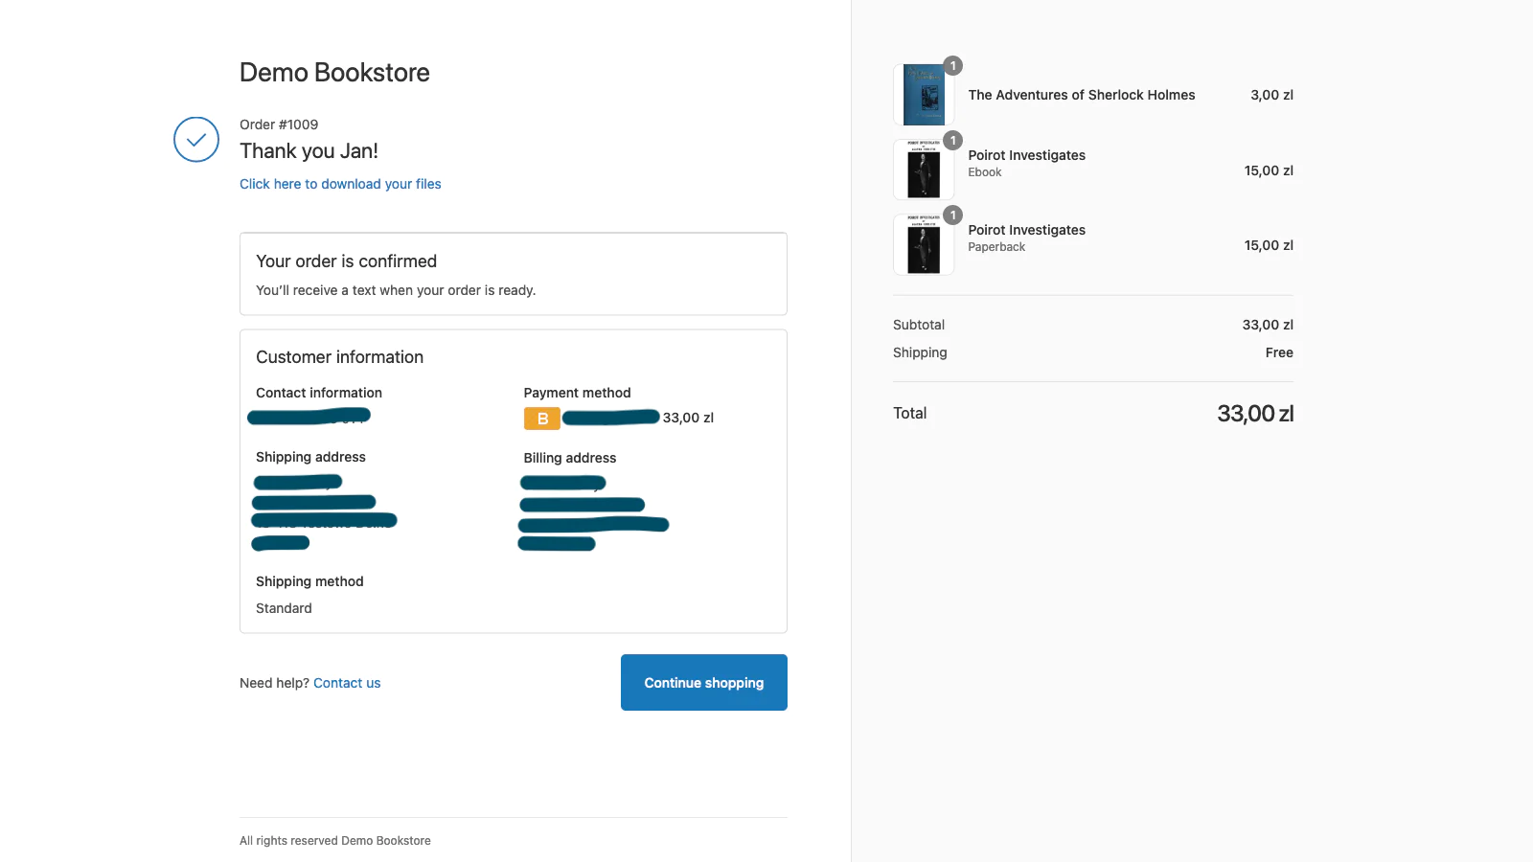Screen dimensions: 1533x862
Task: Click the Poirot Investigates Paperback cover thumbnail
Action: 924,245
